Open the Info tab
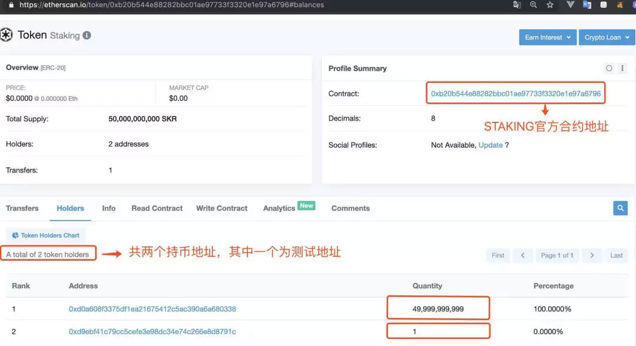 click(109, 208)
